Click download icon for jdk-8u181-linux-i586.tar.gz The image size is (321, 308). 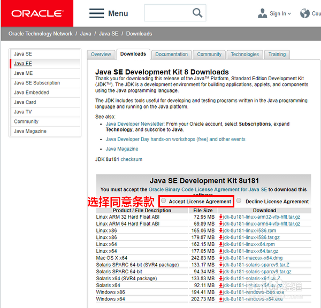point(220,237)
